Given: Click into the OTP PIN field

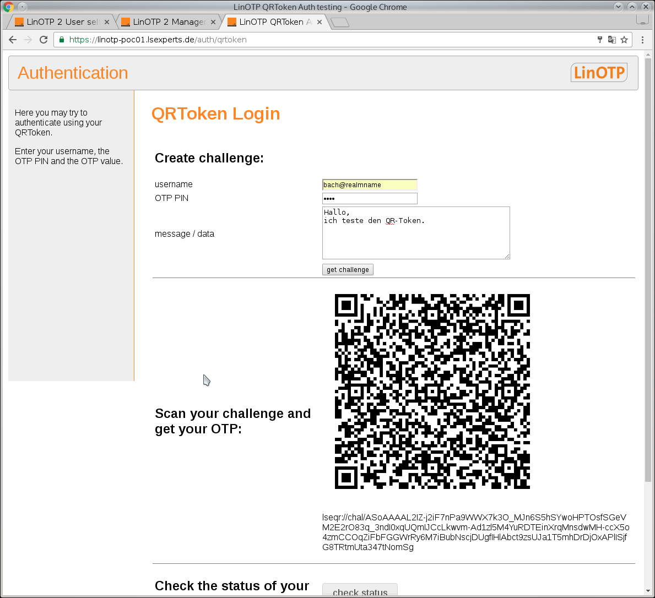Looking at the screenshot, I should 370,199.
